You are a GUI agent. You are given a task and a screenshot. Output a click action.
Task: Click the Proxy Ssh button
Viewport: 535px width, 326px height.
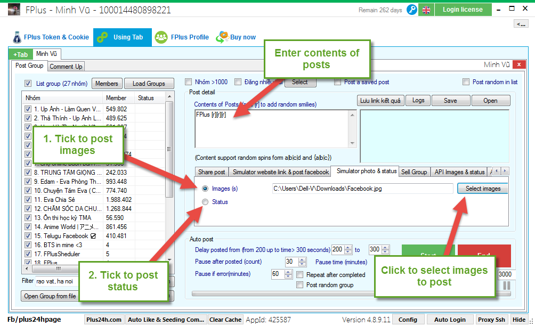pyautogui.click(x=491, y=320)
